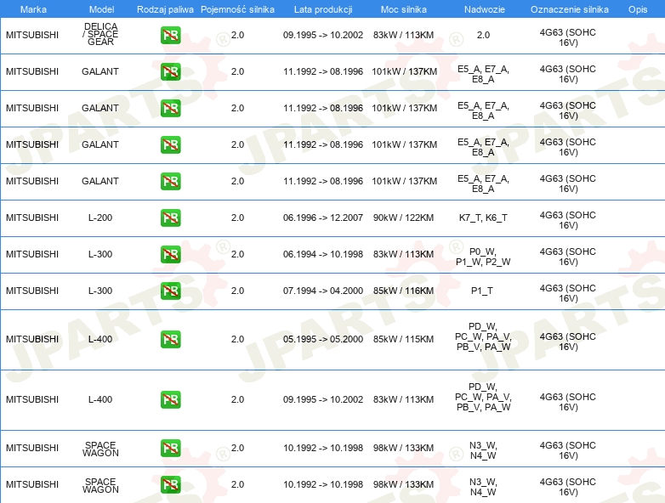Click the date range 06.1994 -> 10.1998
The height and width of the screenshot is (503, 665).
click(x=323, y=254)
